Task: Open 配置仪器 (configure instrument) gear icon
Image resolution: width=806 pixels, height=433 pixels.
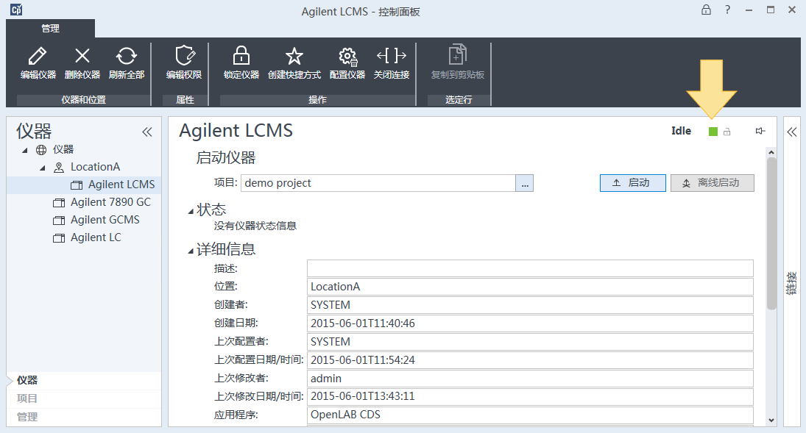Action: pyautogui.click(x=348, y=57)
